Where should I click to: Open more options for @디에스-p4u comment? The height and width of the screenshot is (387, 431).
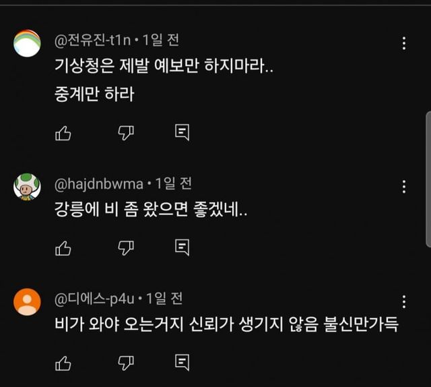[403, 301]
